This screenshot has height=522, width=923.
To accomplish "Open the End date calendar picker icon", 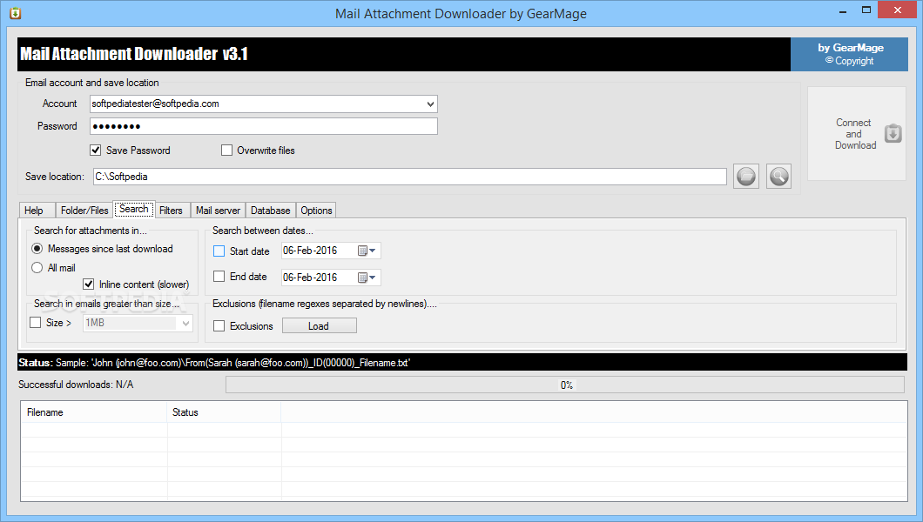I will tap(367, 278).
